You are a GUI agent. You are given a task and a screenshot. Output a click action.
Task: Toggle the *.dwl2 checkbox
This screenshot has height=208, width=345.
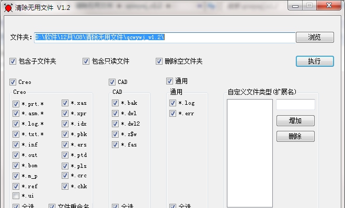pos(116,124)
